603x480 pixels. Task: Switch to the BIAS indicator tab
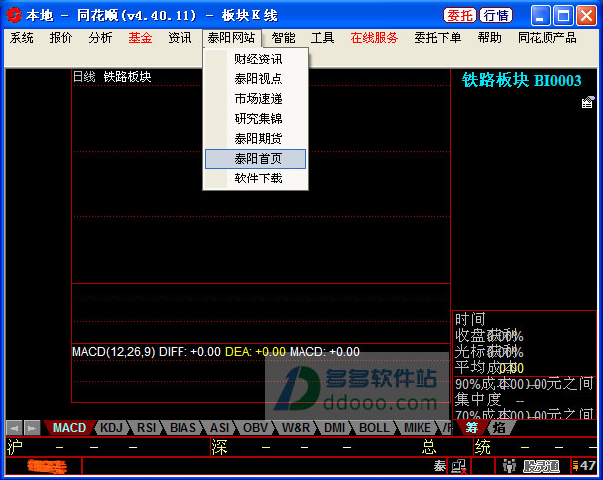coord(182,428)
